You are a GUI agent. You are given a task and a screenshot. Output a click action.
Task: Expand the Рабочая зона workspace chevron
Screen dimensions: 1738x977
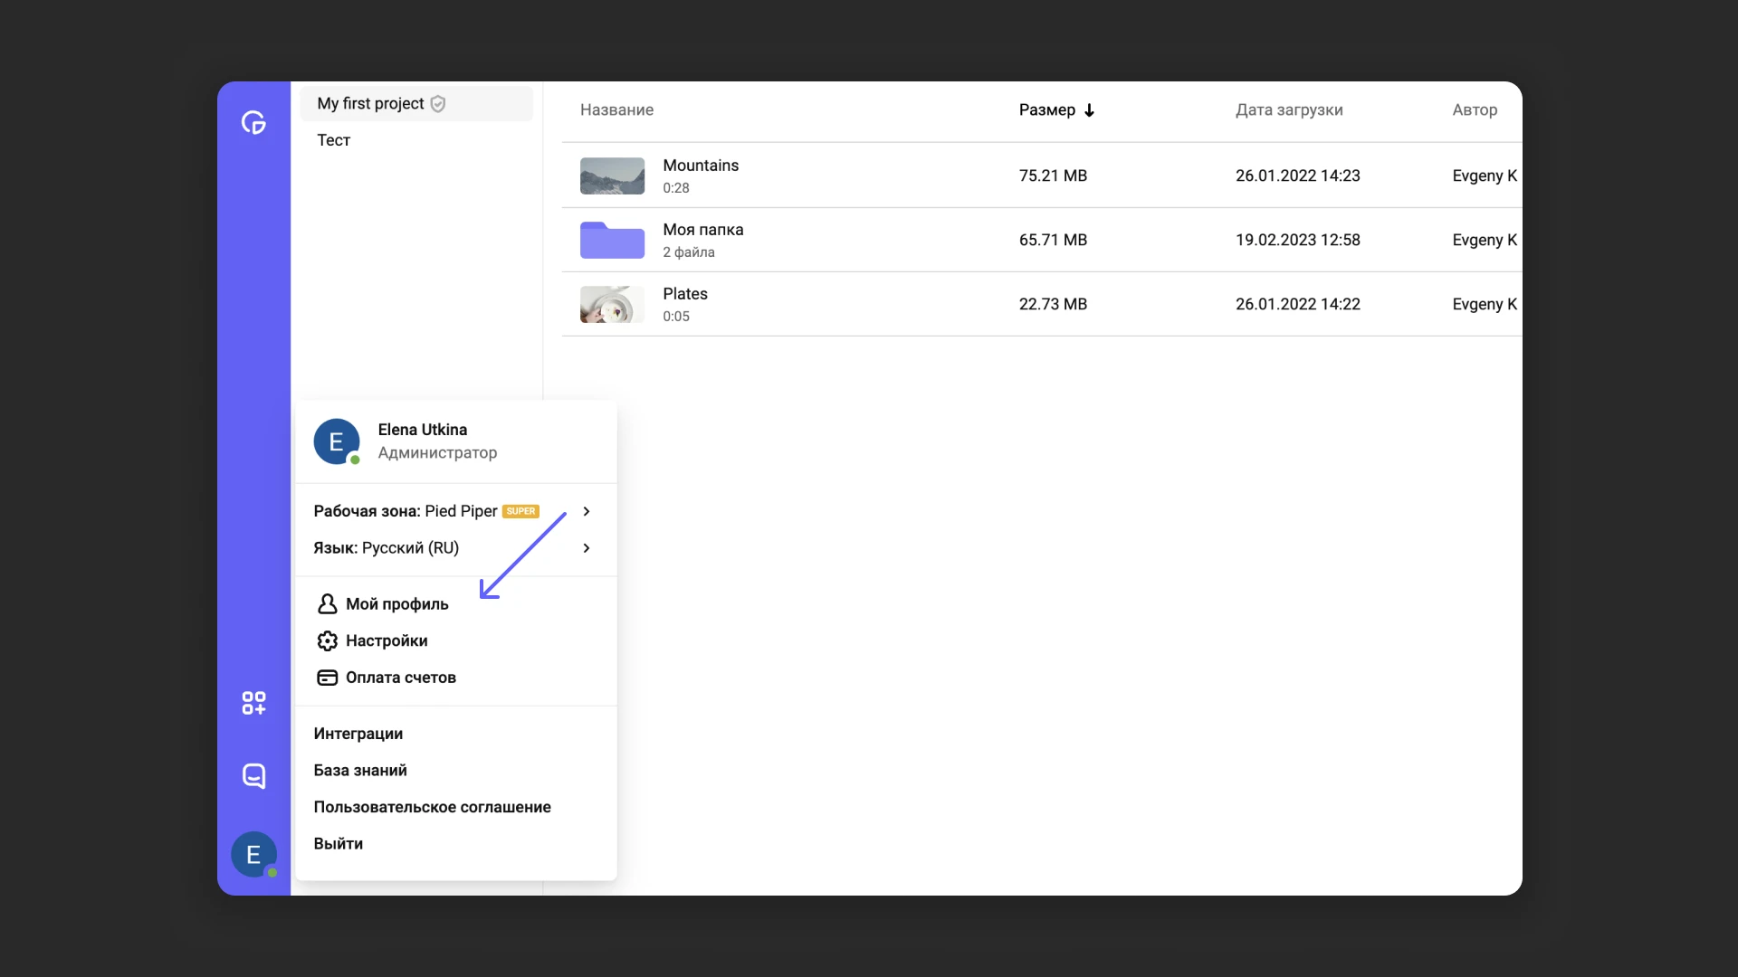tap(587, 511)
